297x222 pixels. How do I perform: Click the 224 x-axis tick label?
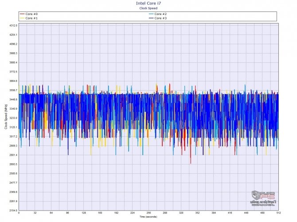(133, 213)
